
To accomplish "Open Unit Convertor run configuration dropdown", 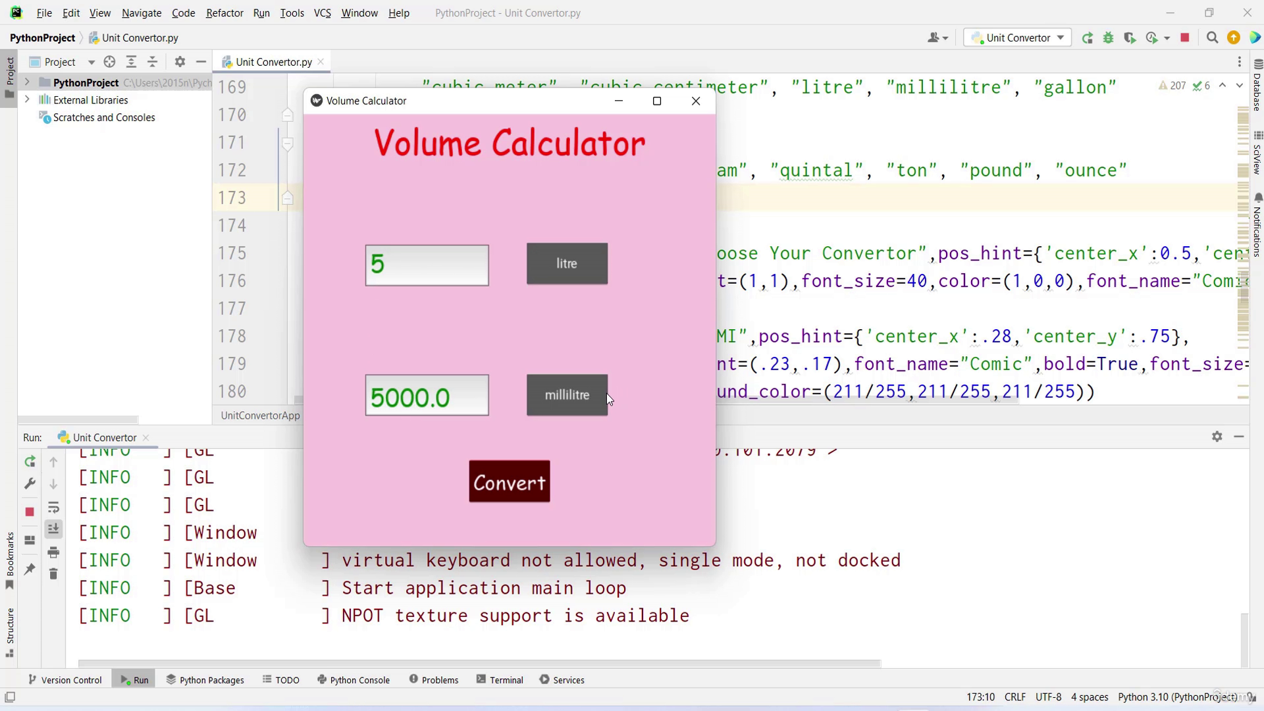I will click(1018, 38).
